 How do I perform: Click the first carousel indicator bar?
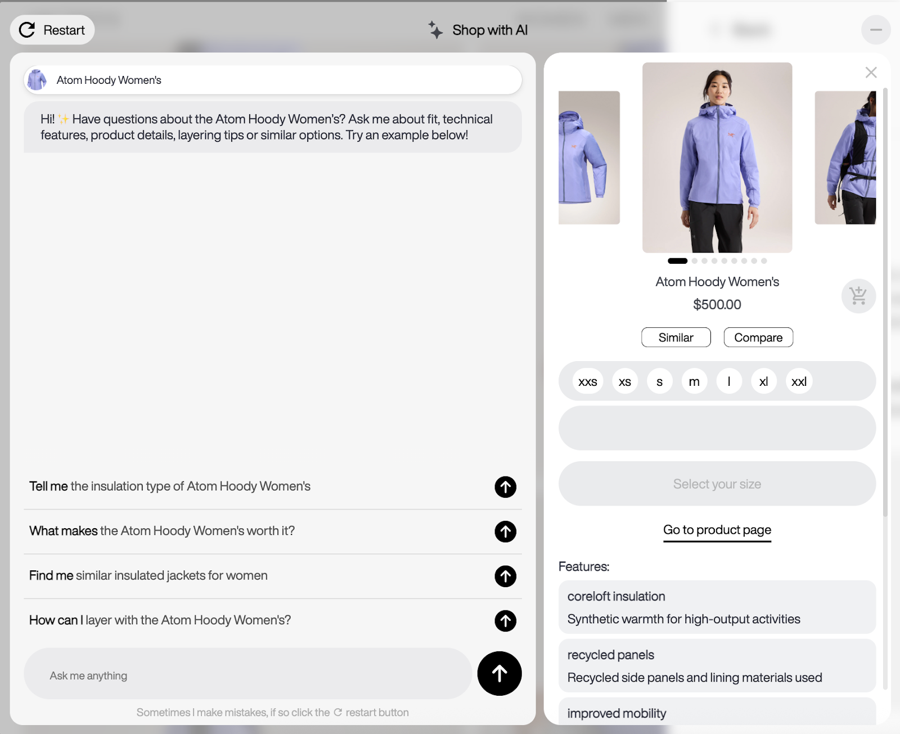pyautogui.click(x=677, y=261)
